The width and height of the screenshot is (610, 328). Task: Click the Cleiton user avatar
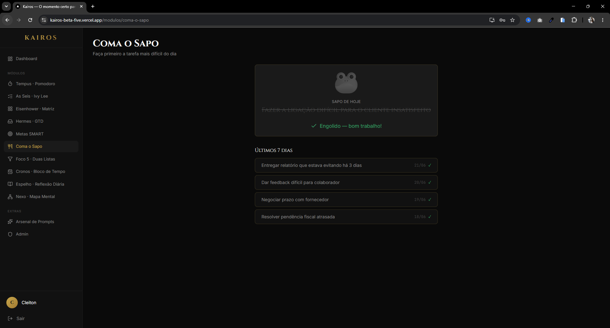tap(12, 303)
